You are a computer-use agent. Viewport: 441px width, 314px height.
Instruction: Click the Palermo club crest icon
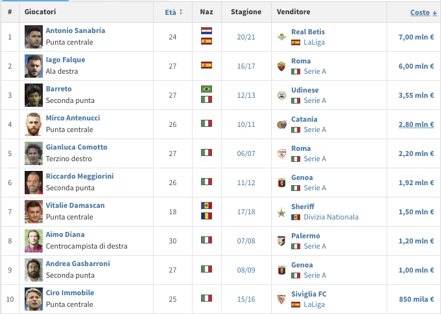pos(281,241)
